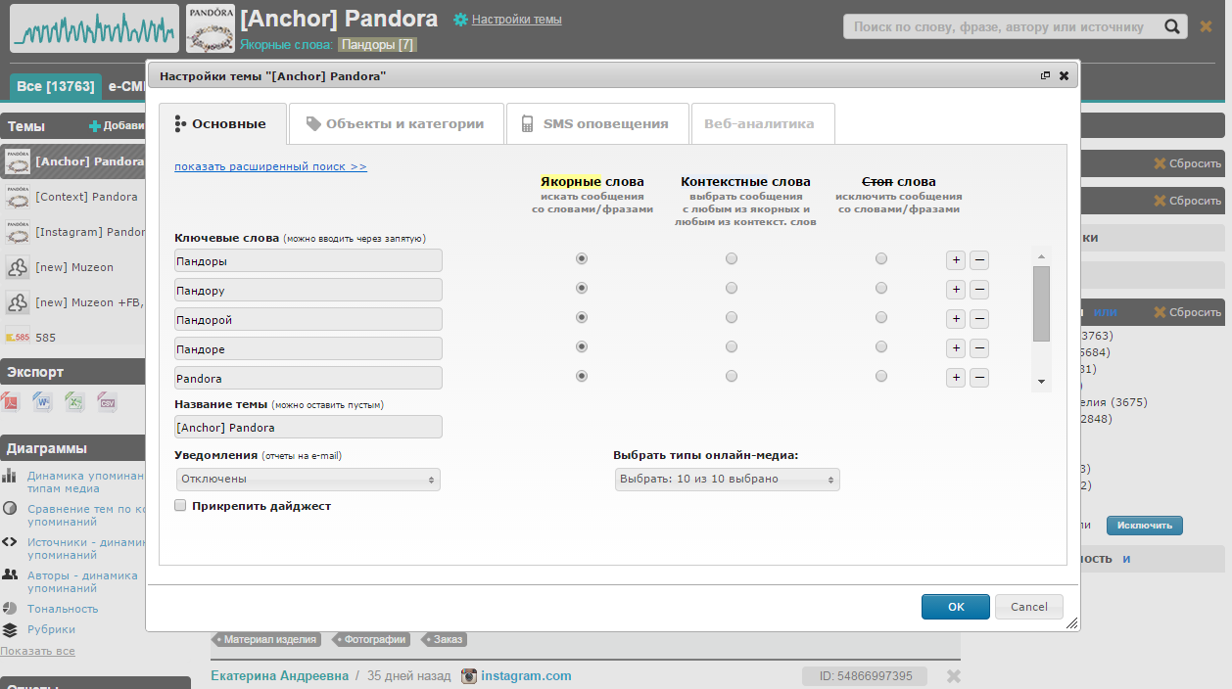Delete post with ID 54866997395
Image resolution: width=1232 pixels, height=689 pixels.
[954, 676]
